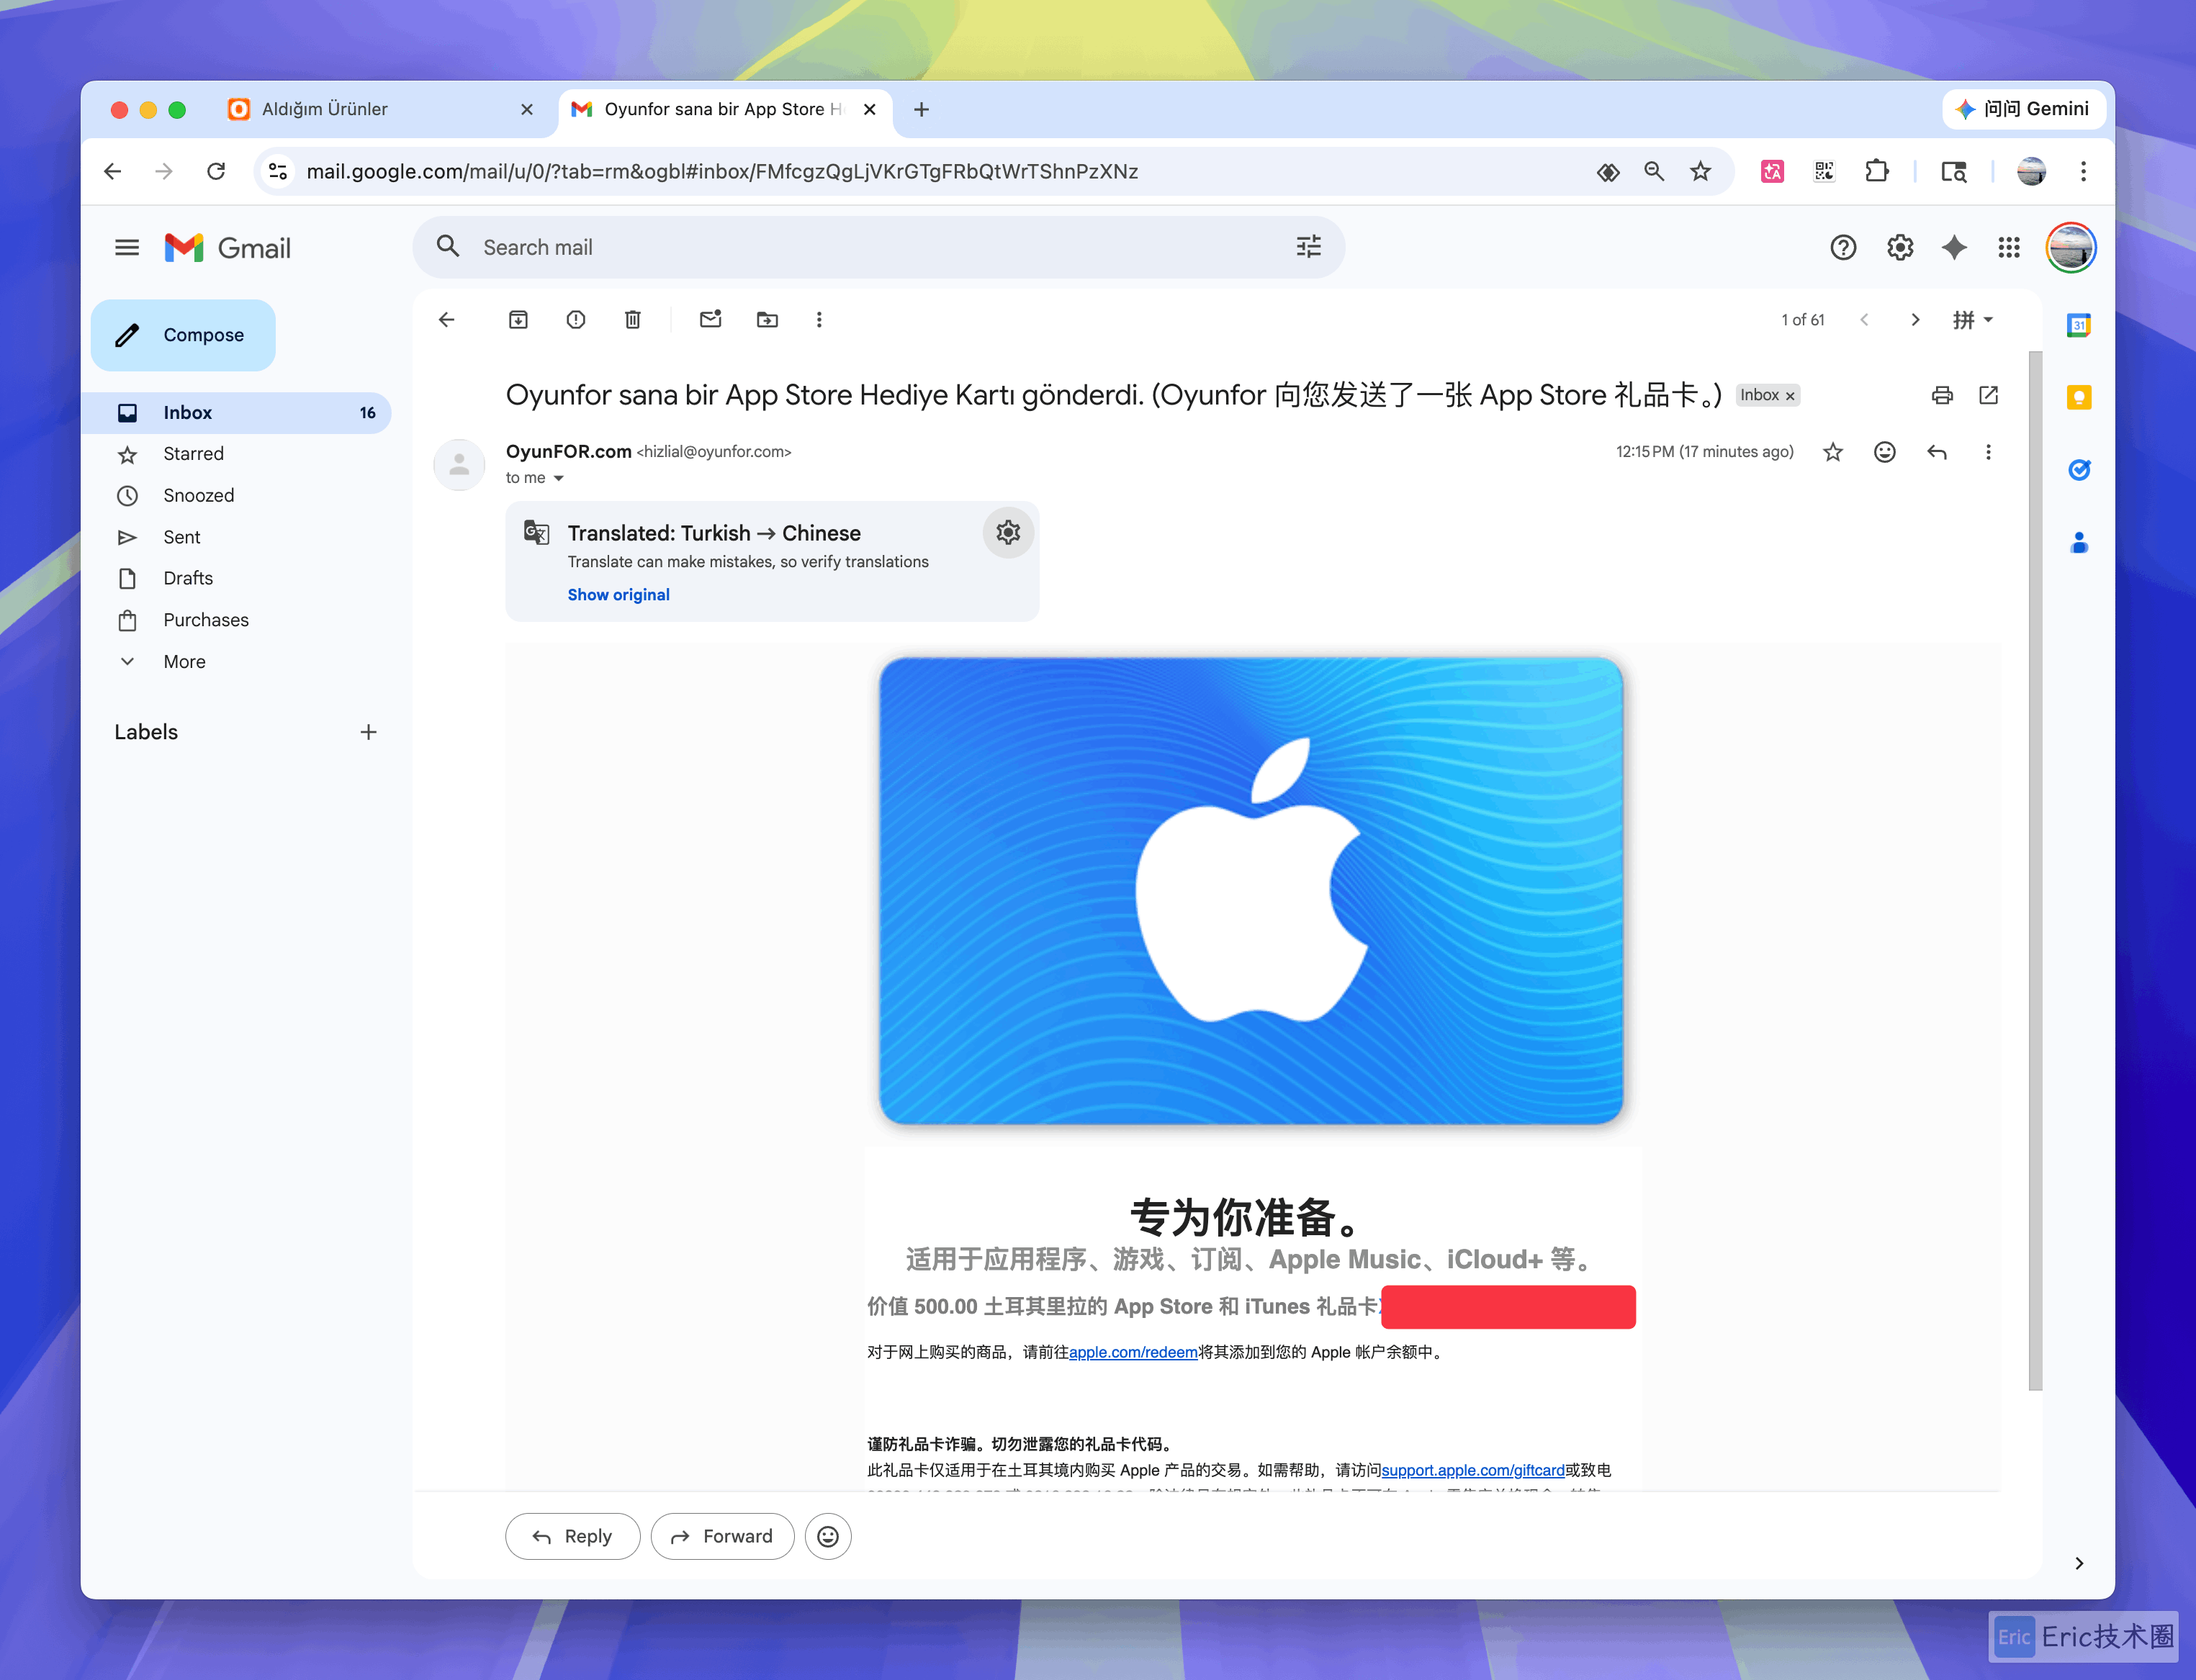Go to the older email with next arrow
This screenshot has height=1680, width=2196.
(x=1915, y=320)
